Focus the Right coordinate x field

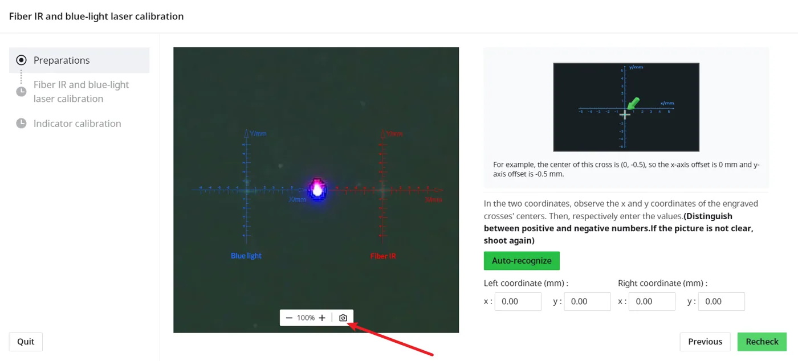652,301
